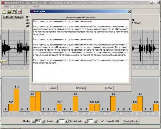This screenshot has width=161, height=129.
Task: Click the red-marked document toolbar icon
Action: tap(14, 11)
